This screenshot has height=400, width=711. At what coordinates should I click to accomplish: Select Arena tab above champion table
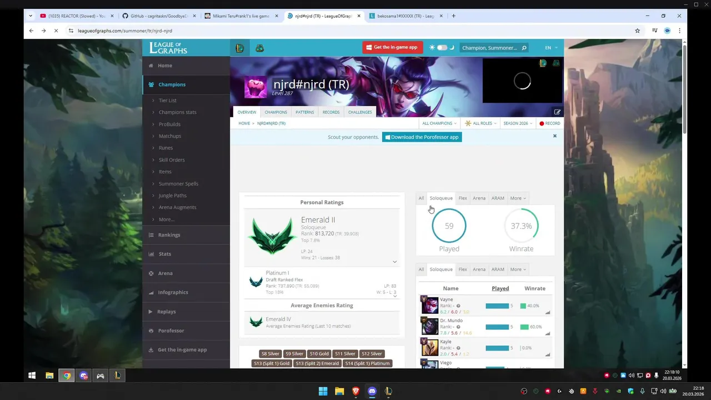click(479, 269)
